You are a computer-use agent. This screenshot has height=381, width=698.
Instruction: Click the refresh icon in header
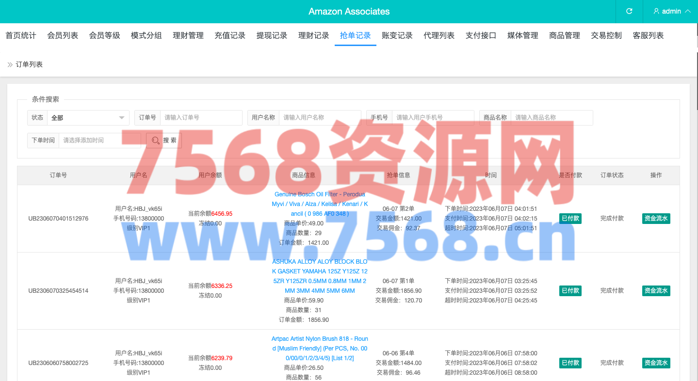tap(629, 11)
